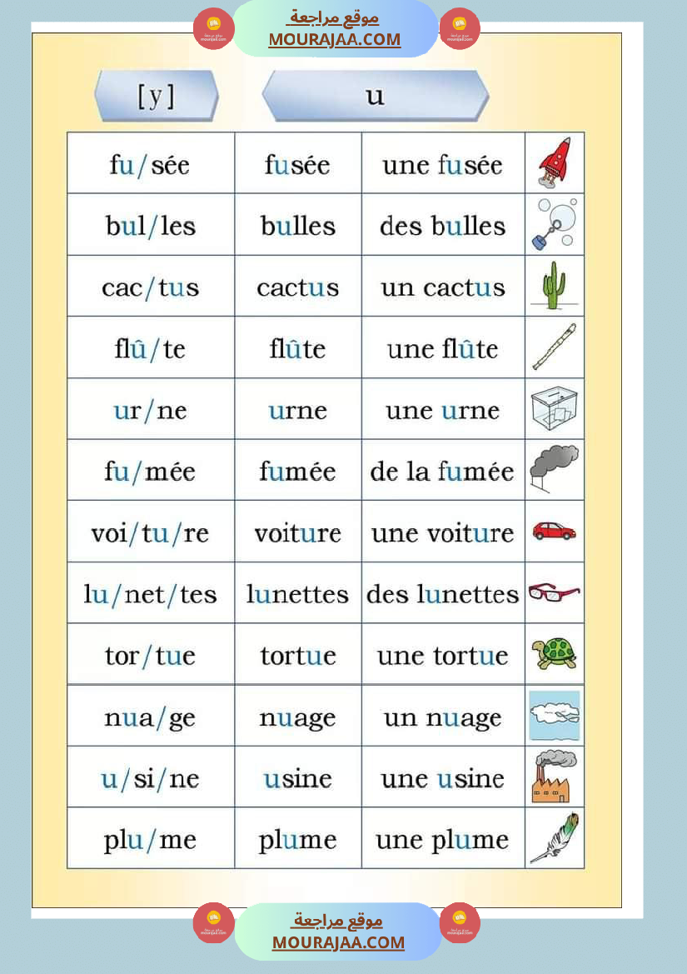Select the factory picture
The width and height of the screenshot is (687, 974).
[x=554, y=777]
